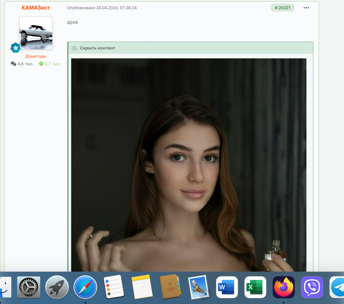Open КАМАЗист user profile name link

click(36, 8)
